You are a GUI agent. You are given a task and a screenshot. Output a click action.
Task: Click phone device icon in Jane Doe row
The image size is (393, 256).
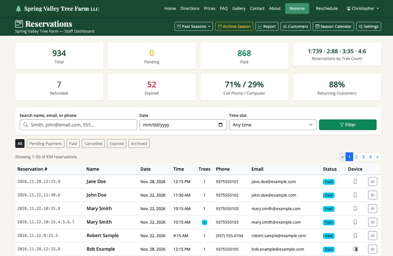pos(355,181)
